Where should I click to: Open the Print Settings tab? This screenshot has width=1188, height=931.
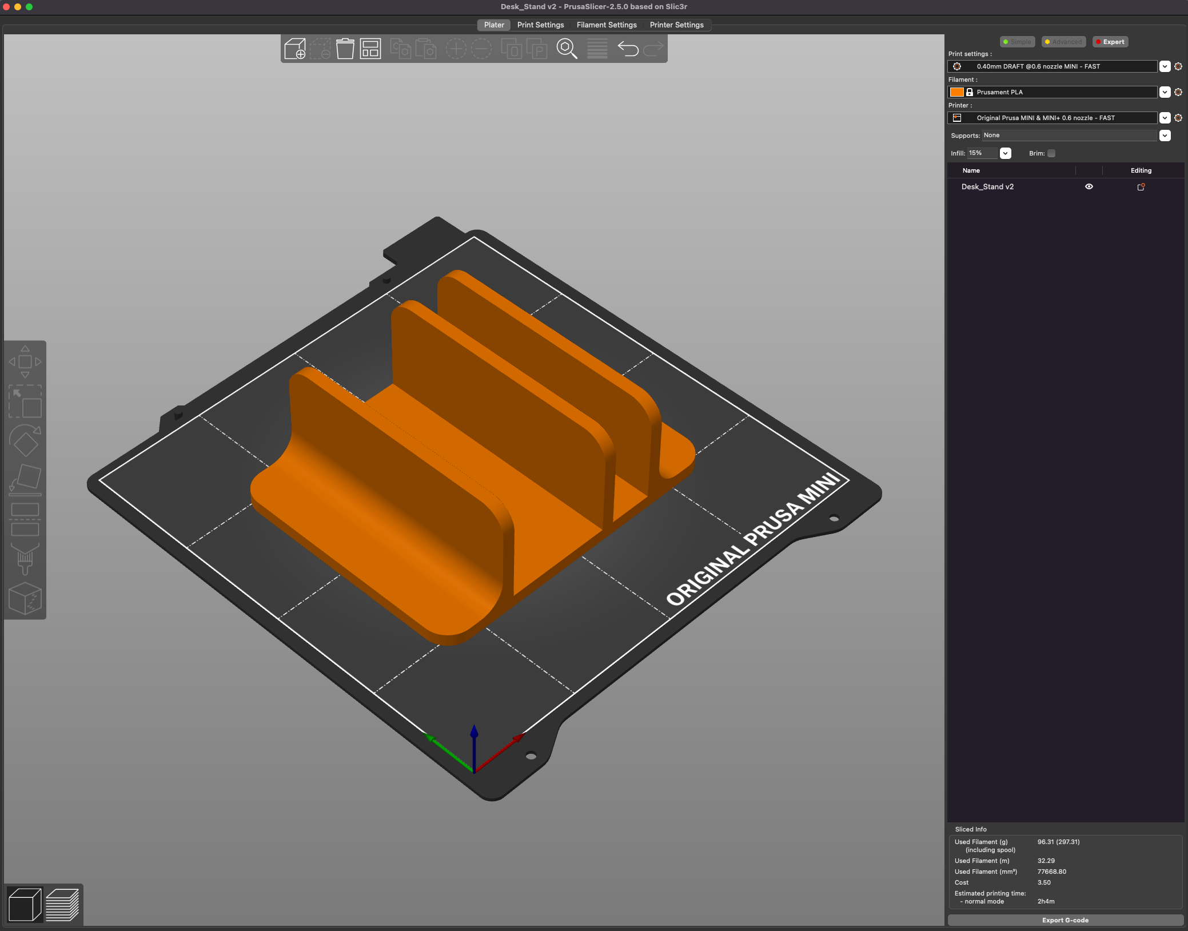pyautogui.click(x=540, y=25)
